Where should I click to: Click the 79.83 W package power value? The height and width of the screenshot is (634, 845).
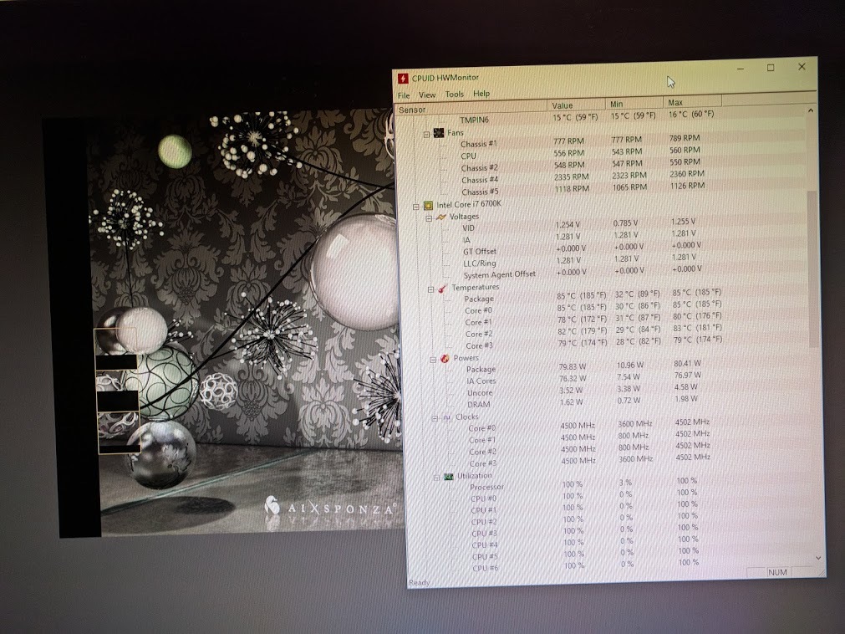(572, 366)
